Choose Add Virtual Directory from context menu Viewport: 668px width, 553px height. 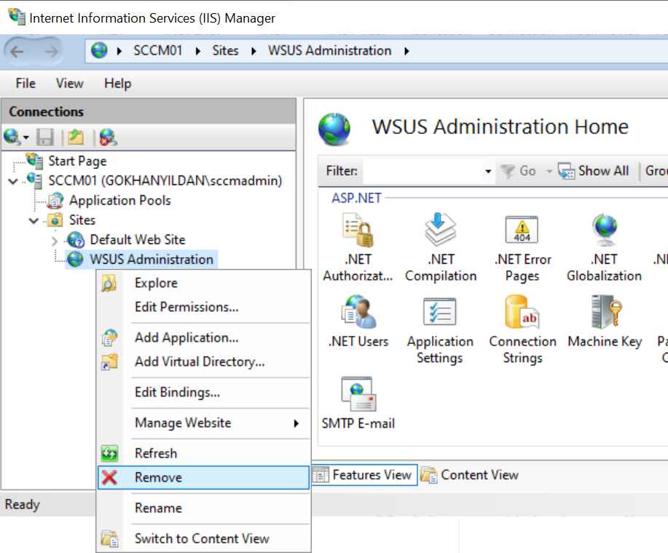[x=204, y=361]
